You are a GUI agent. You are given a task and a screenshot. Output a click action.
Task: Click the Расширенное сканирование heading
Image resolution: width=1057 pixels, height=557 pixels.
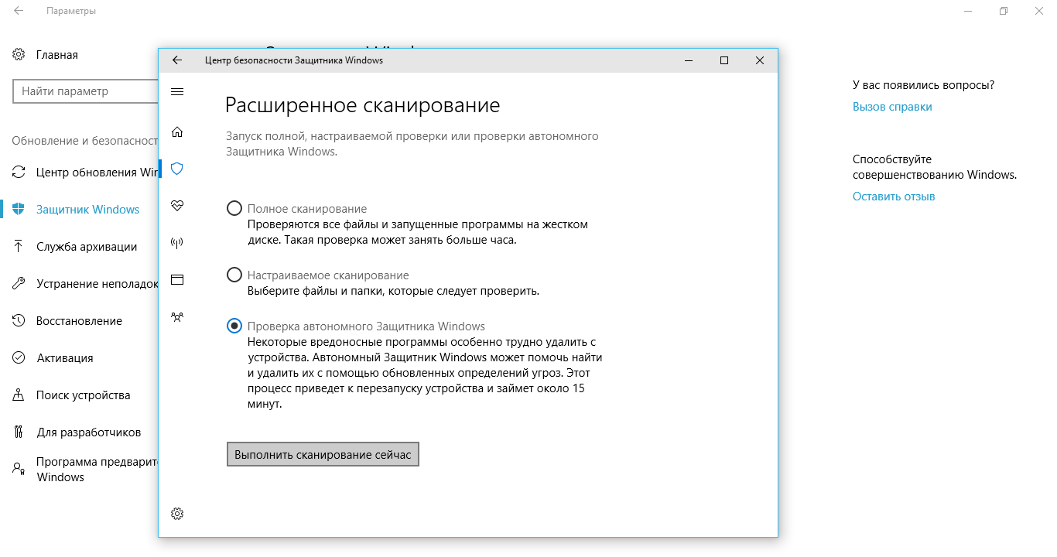pyautogui.click(x=362, y=105)
